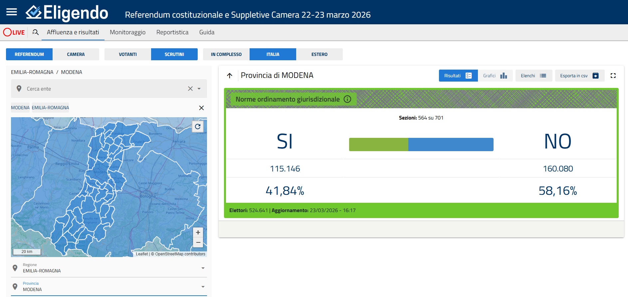Viewport: 628px width, 297px height.
Task: Click the search magnifier icon
Action: click(x=35, y=32)
